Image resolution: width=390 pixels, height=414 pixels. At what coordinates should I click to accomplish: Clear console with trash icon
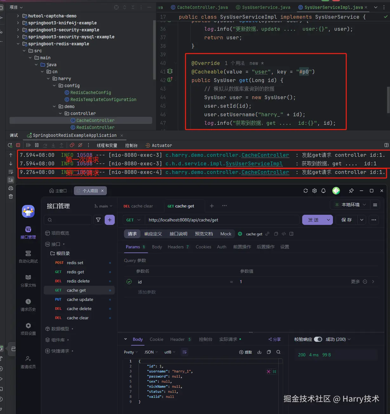tap(11, 196)
